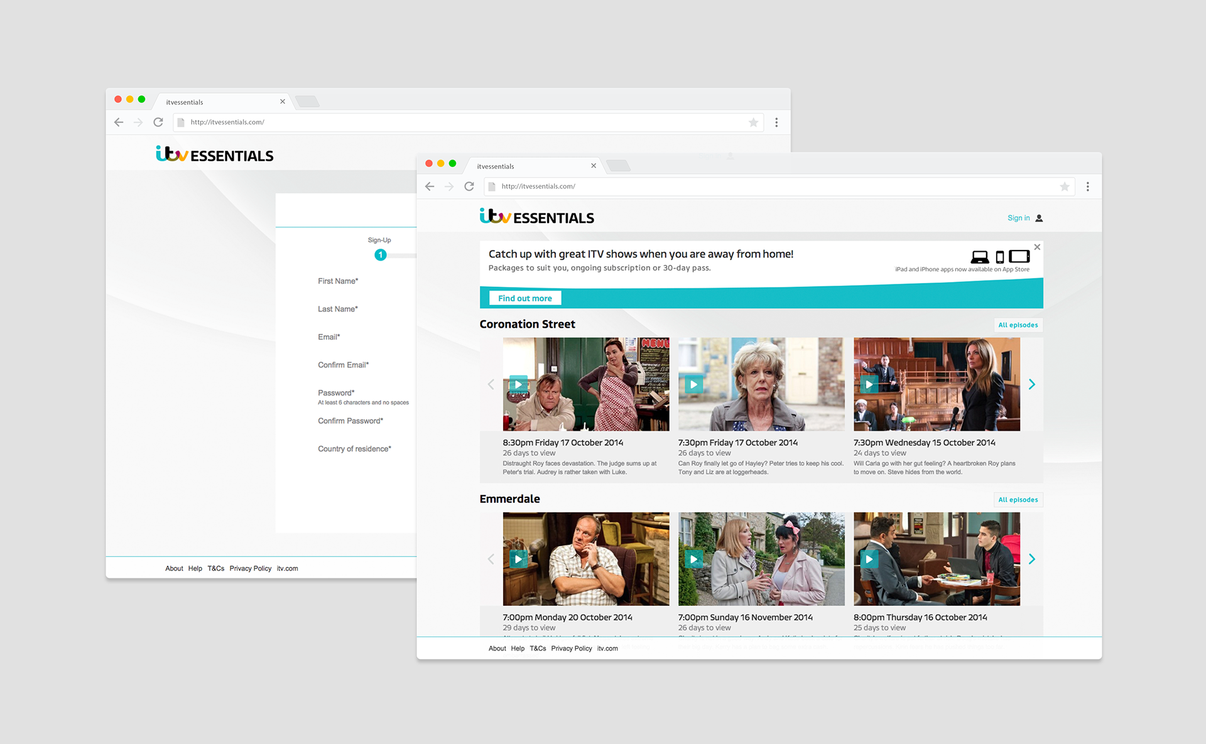This screenshot has width=1206, height=744.
Task: Show previous Coronation Street episodes chevron
Action: (491, 384)
